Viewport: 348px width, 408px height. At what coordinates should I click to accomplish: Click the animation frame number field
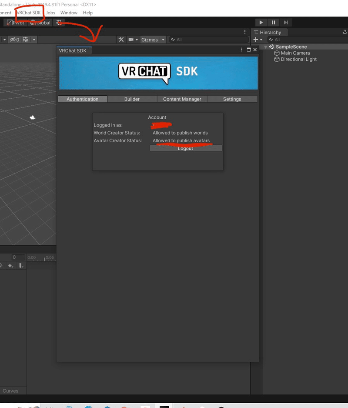click(x=18, y=258)
